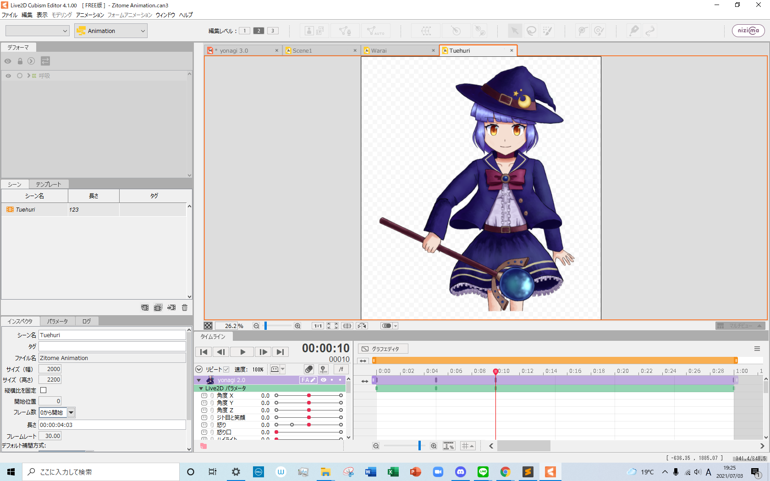Image resolution: width=770 pixels, height=481 pixels.
Task: Switch to the パラメータ tab
Action: tap(57, 321)
